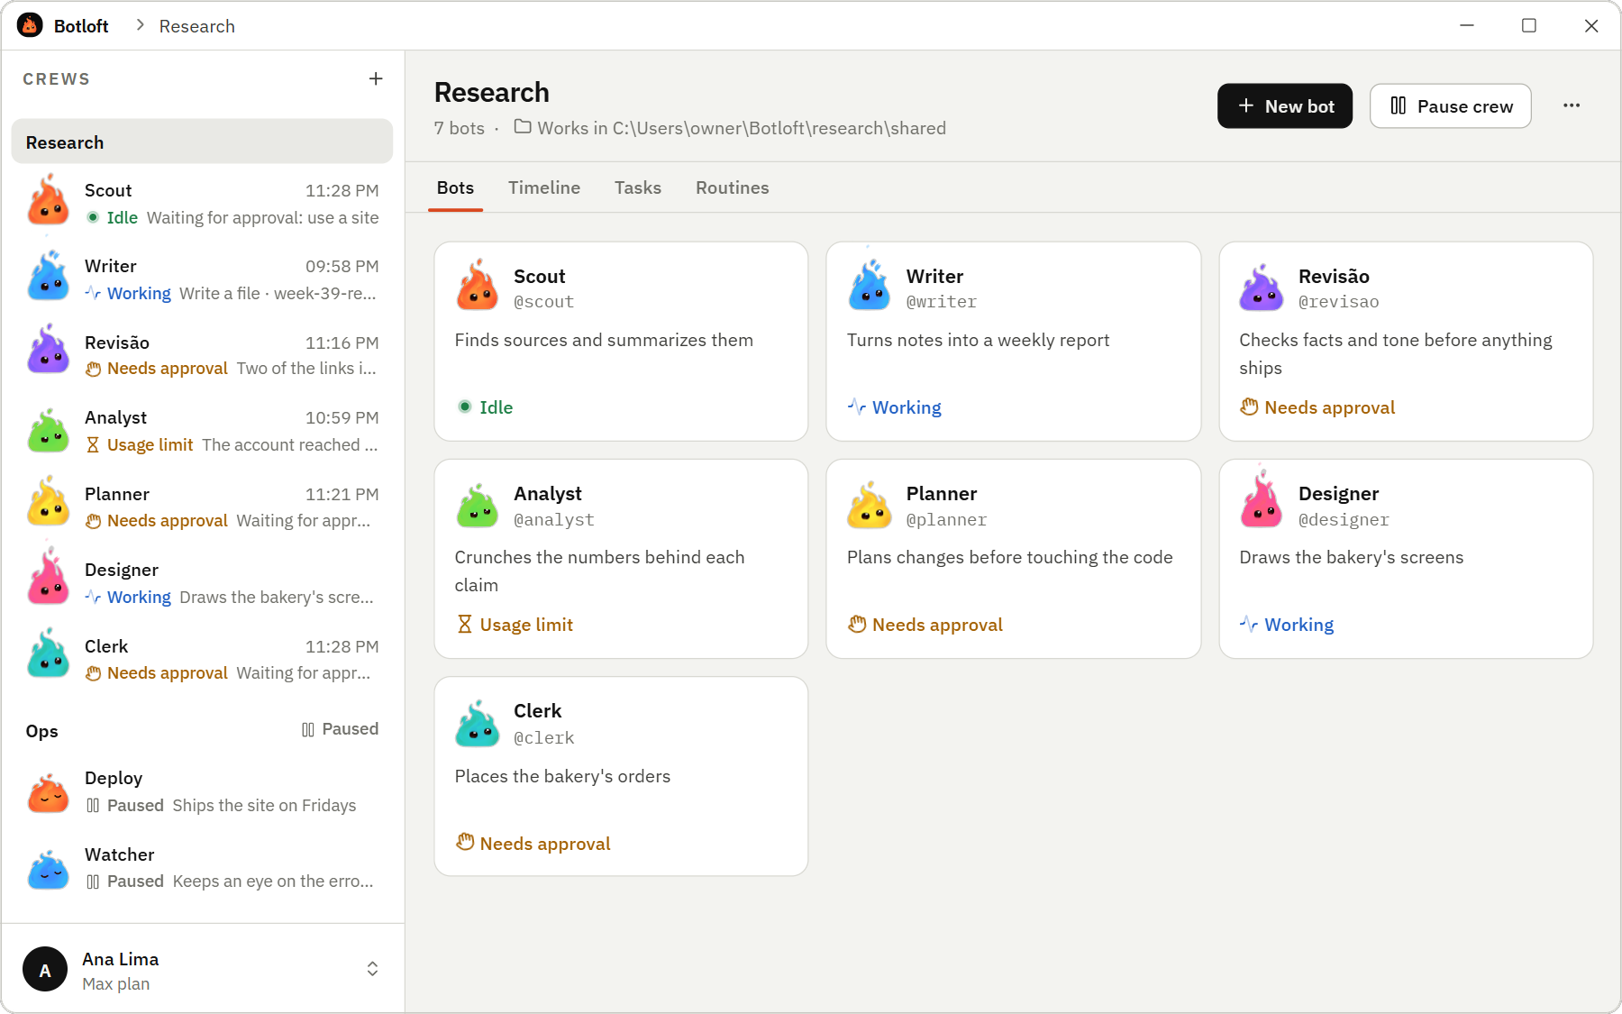Image resolution: width=1622 pixels, height=1014 pixels.
Task: Click Clerk's 11:28 PM timestamp
Action: pyautogui.click(x=342, y=646)
